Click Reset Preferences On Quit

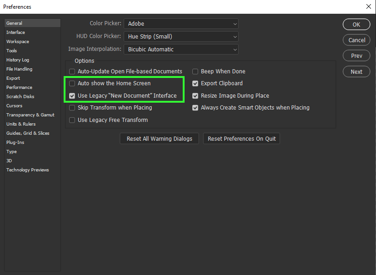(241, 138)
